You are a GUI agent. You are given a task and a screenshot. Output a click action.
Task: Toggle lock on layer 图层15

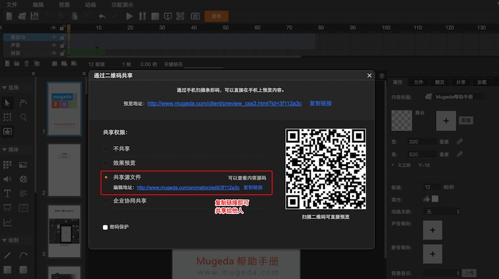point(62,37)
